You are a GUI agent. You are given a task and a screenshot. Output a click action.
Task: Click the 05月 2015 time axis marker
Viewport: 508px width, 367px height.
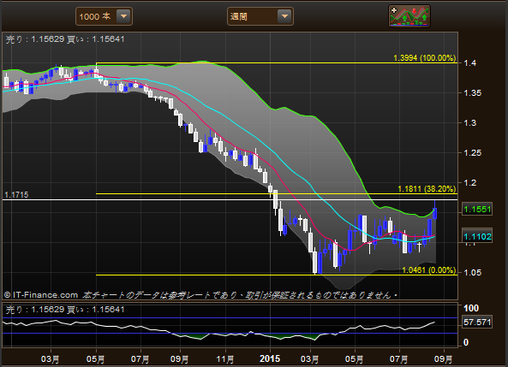pyautogui.click(x=354, y=359)
